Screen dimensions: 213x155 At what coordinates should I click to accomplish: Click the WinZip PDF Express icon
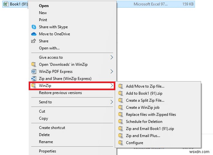33,72
